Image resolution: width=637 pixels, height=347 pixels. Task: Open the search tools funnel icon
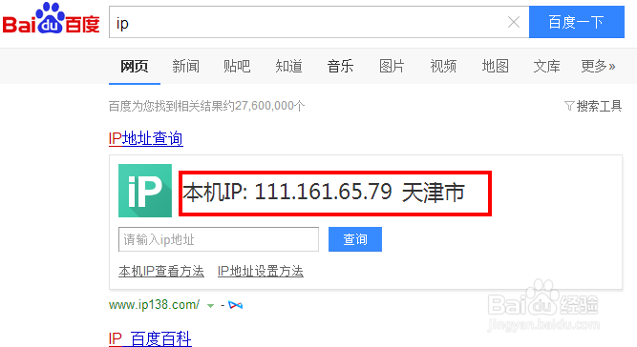569,106
